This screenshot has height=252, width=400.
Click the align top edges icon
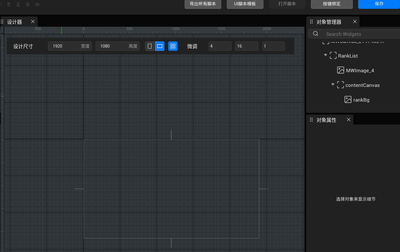pos(8,4)
